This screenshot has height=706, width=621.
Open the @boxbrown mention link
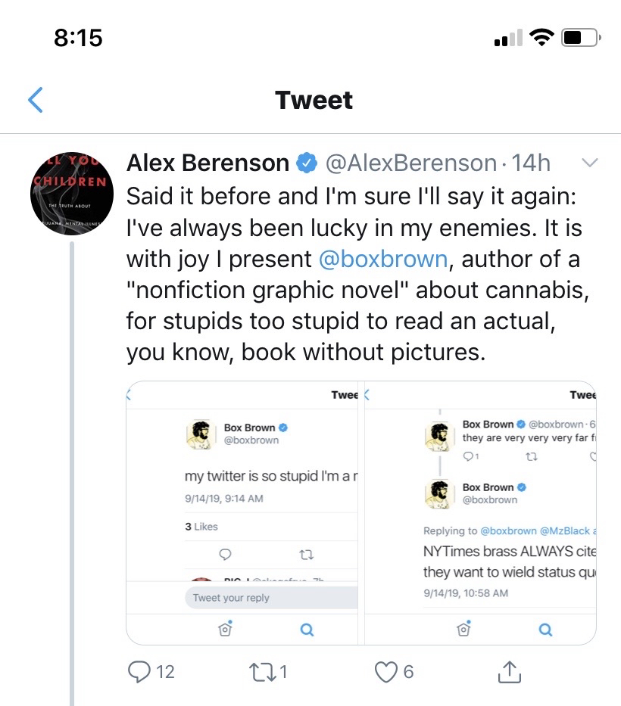pyautogui.click(x=383, y=259)
